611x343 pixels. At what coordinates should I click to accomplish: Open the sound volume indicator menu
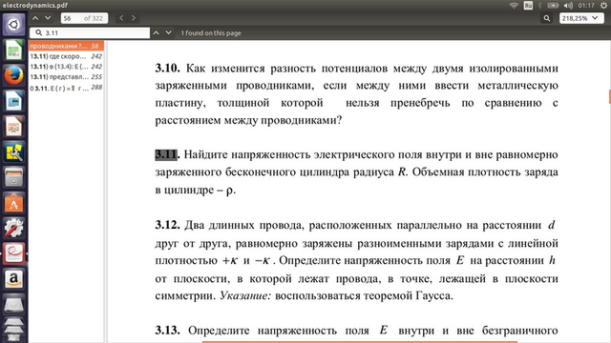(569, 6)
